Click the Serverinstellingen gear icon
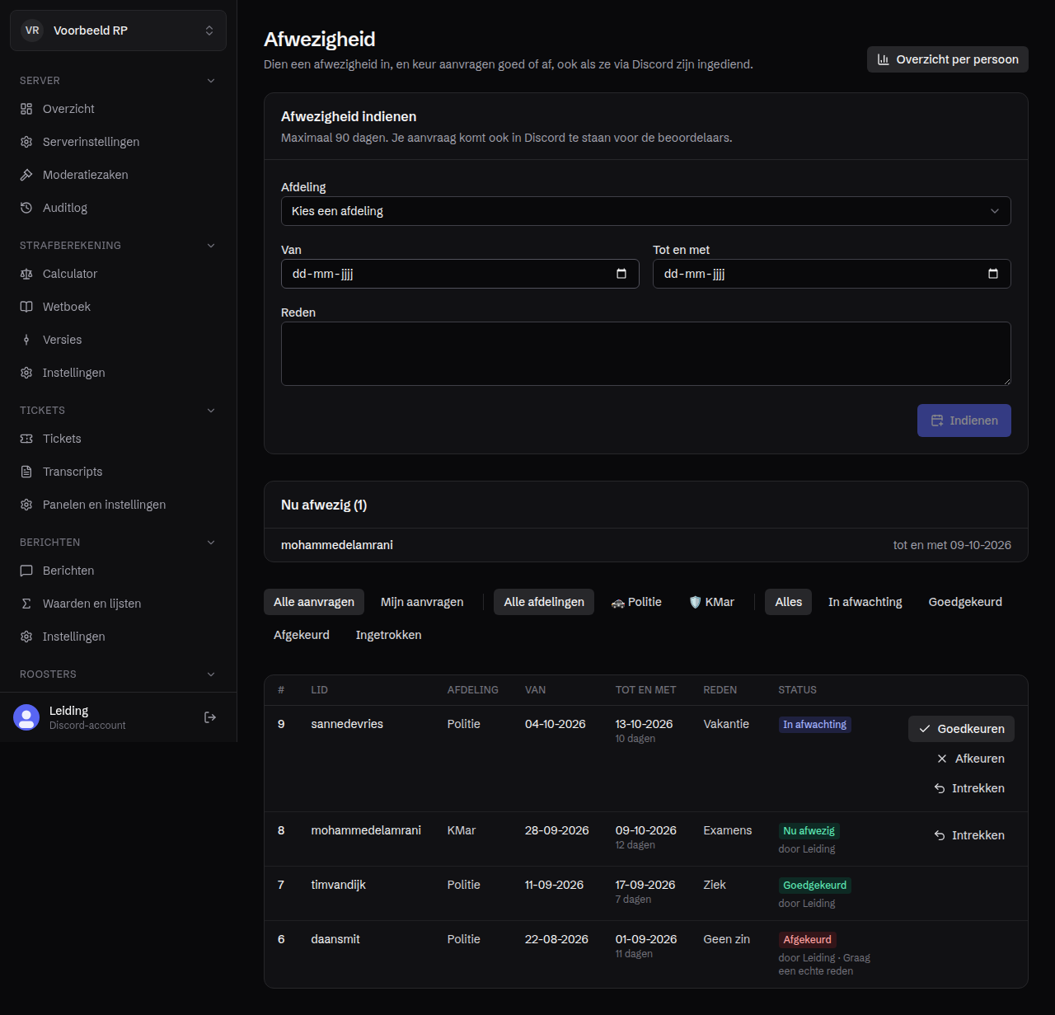 tap(26, 142)
